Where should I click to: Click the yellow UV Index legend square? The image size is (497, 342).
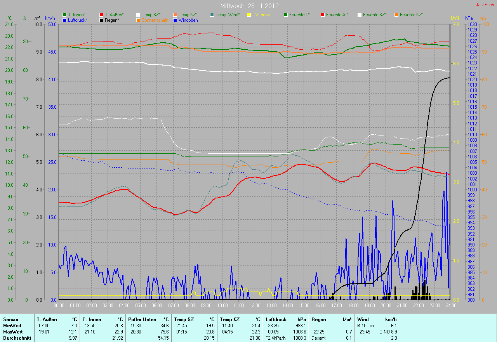tap(249, 15)
